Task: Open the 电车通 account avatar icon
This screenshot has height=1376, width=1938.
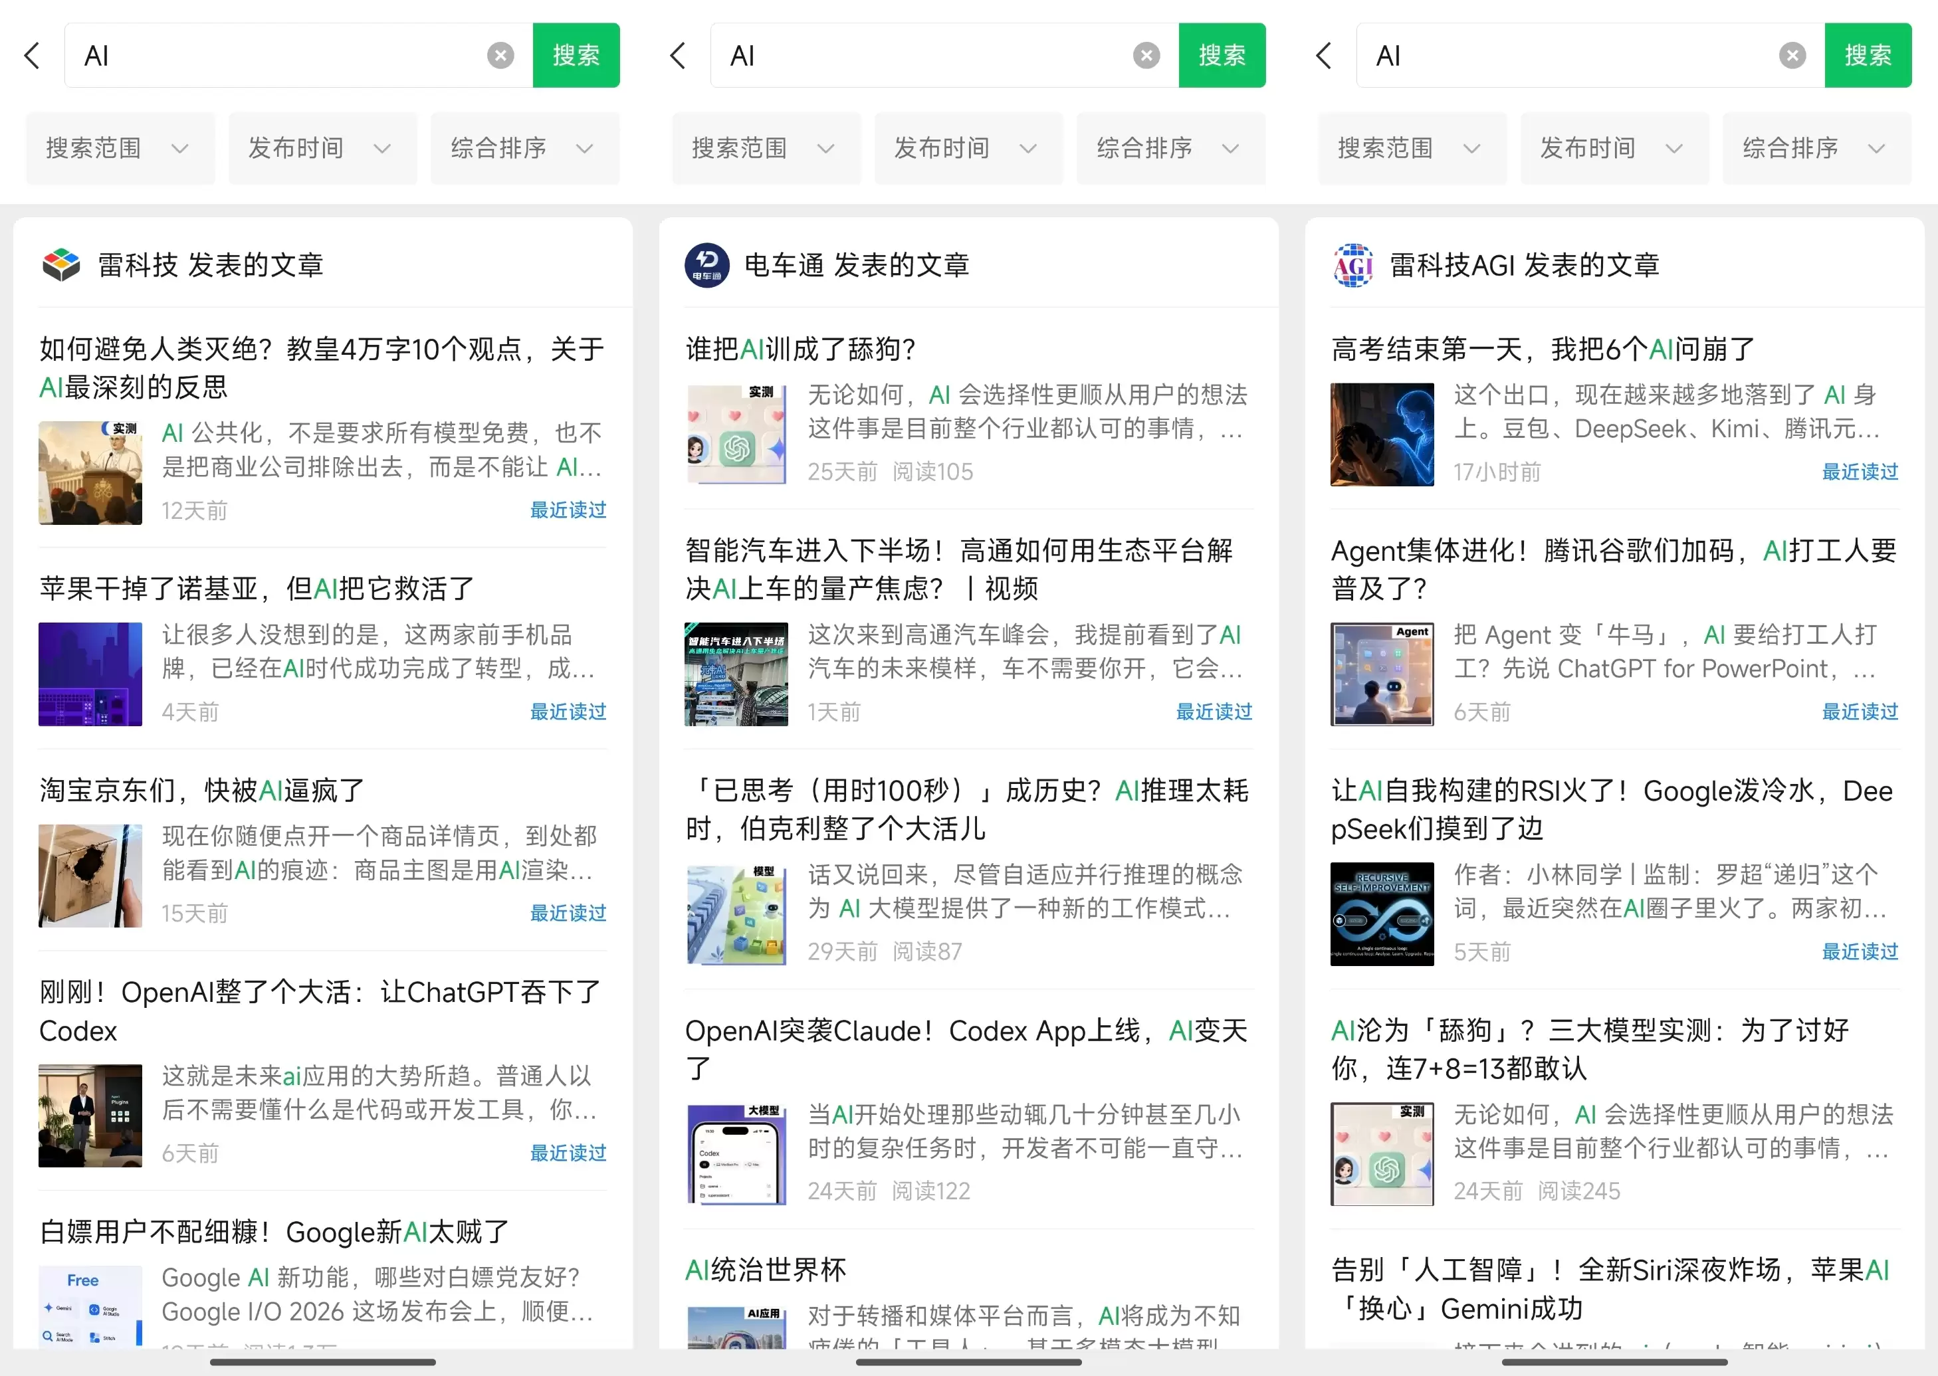Action: [706, 265]
